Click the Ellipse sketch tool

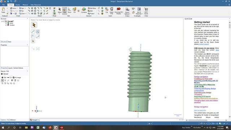click(x=32, y=14)
